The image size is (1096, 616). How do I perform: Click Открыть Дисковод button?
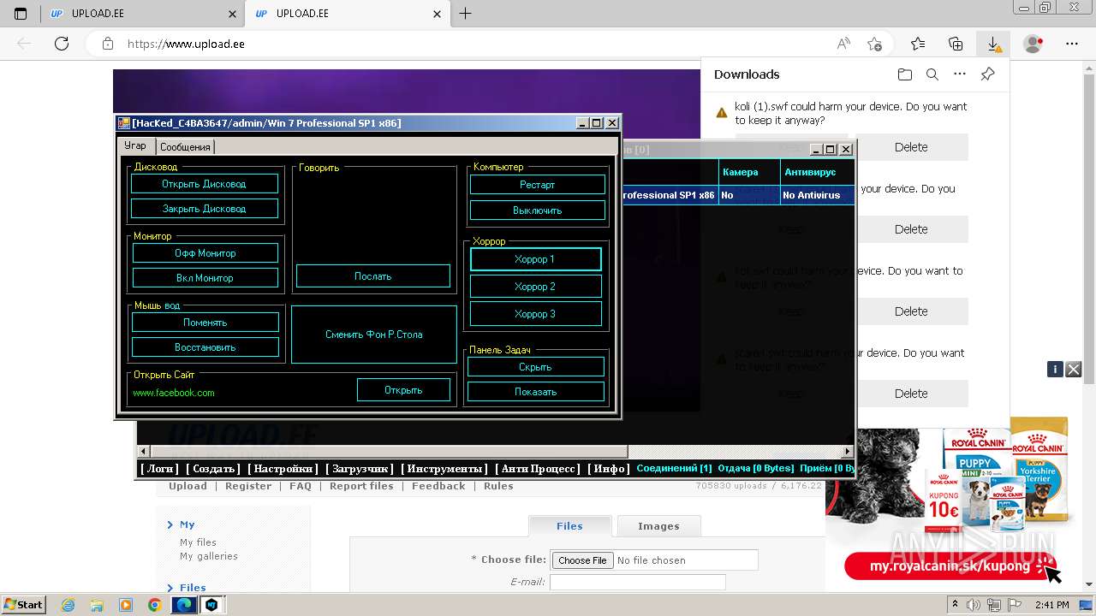(204, 184)
